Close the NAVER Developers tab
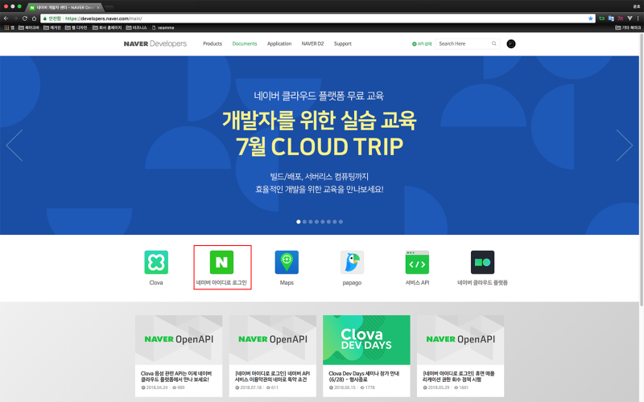 tap(98, 7)
